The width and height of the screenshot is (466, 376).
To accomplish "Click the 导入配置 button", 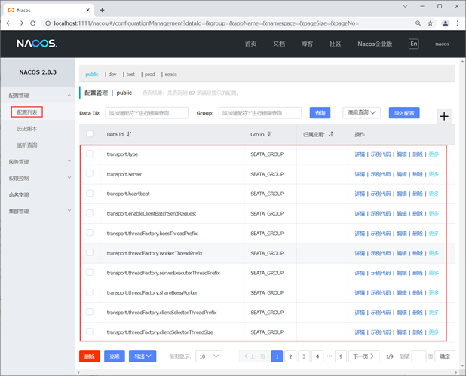I will (x=404, y=113).
